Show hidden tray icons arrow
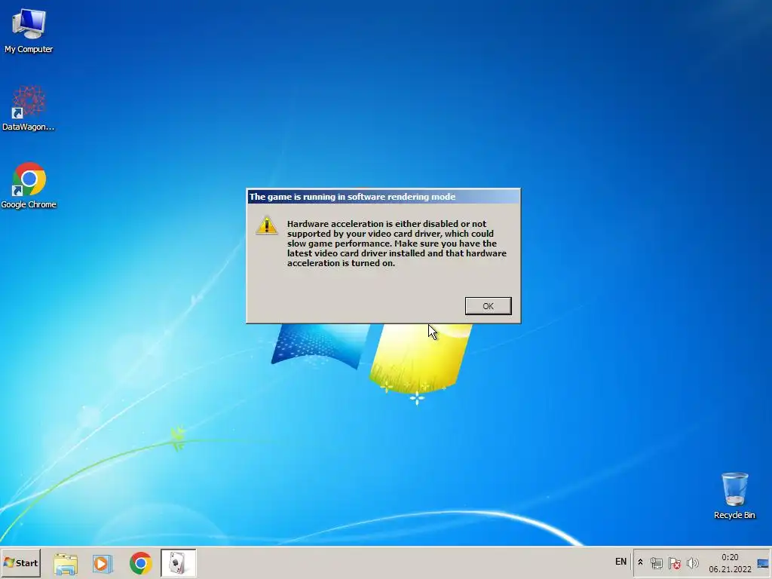Screen dimensions: 772x579 click(x=640, y=562)
